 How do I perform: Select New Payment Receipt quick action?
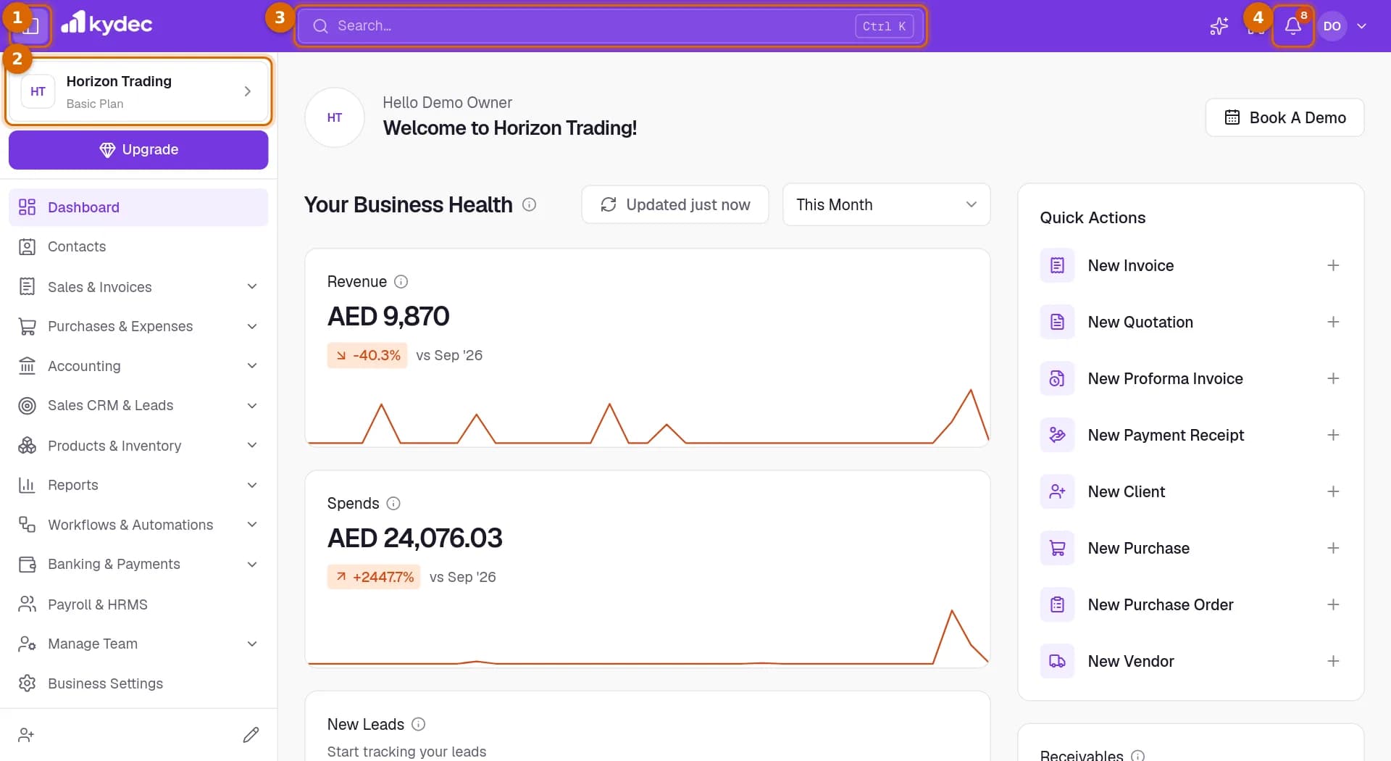tap(1190, 435)
